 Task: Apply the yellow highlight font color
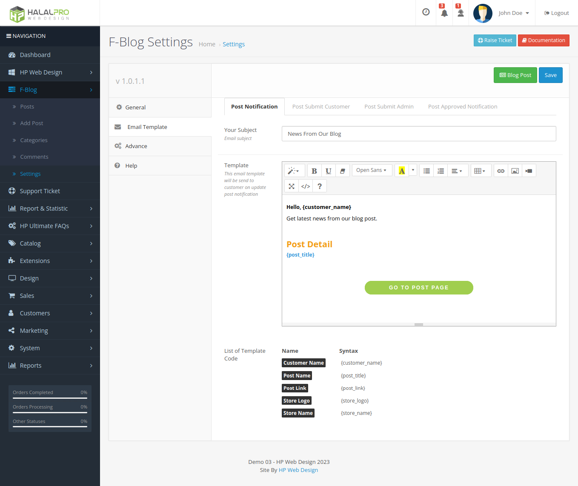tap(401, 171)
